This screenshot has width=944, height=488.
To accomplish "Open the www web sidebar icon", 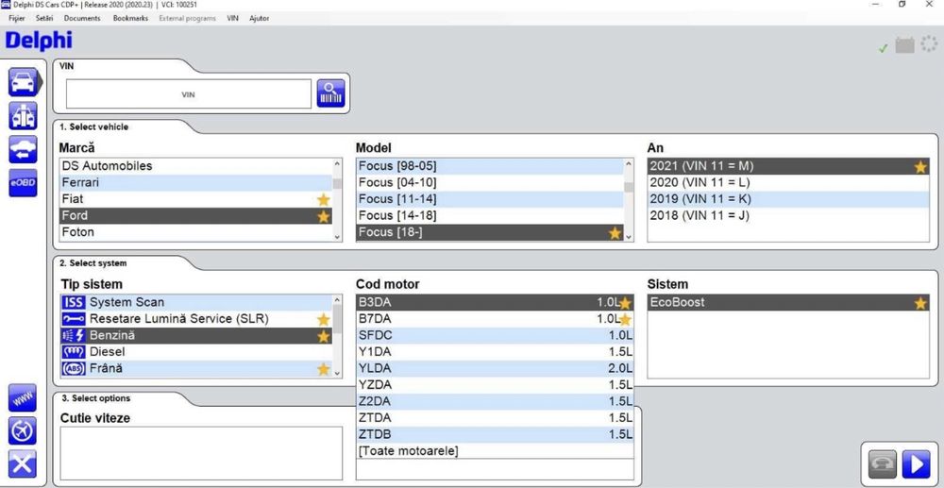I will (x=23, y=397).
